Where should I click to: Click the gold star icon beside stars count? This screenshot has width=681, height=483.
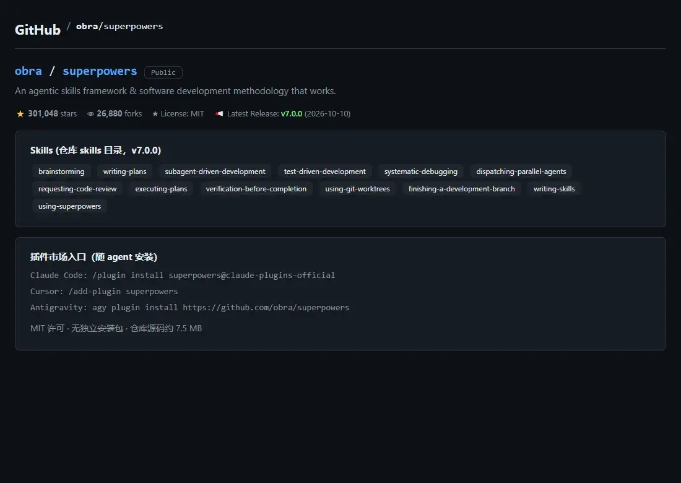20,114
